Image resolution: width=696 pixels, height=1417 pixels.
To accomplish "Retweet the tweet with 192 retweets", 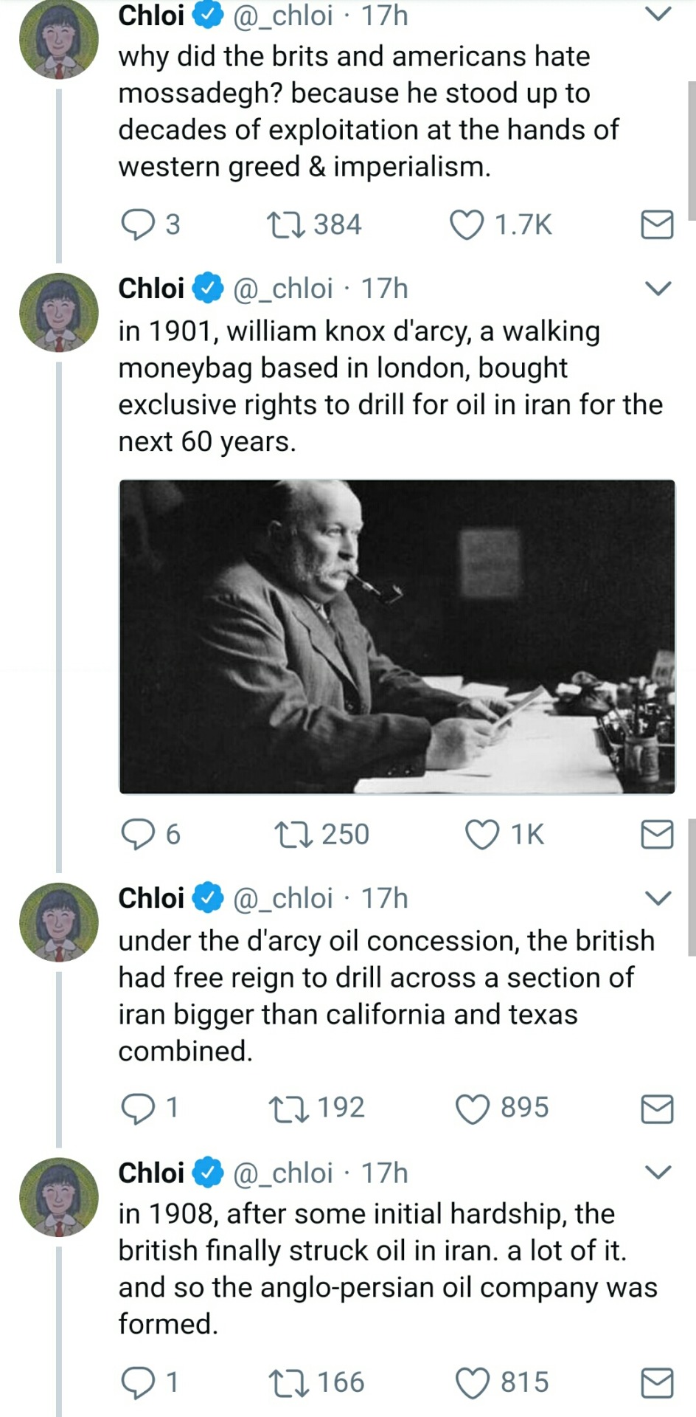I will [x=289, y=1108].
